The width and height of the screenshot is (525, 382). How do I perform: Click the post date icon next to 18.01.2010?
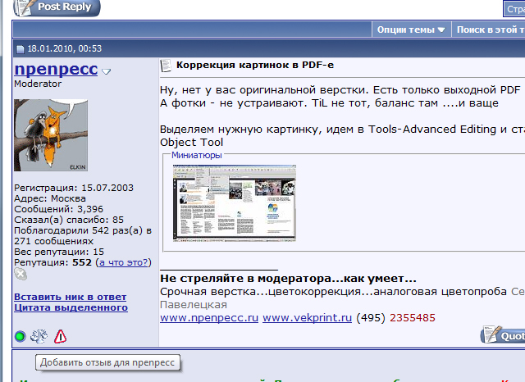[x=21, y=48]
